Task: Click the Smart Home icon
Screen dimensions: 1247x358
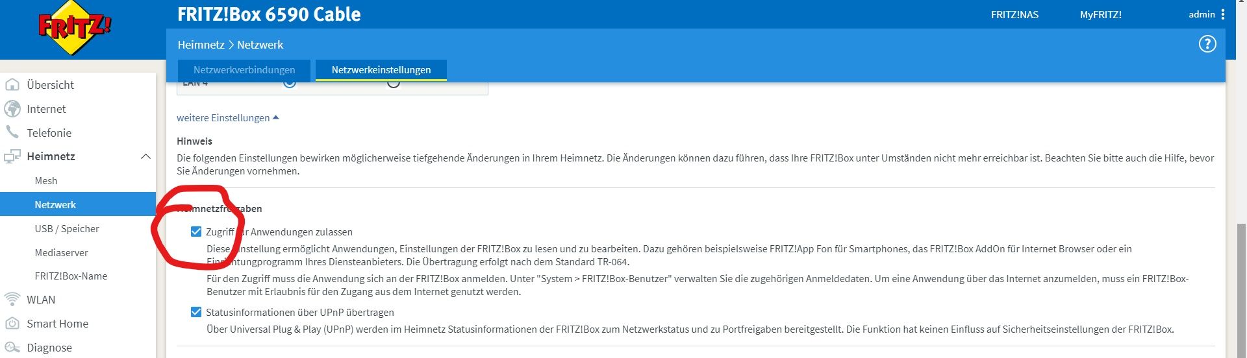Action: click(12, 323)
